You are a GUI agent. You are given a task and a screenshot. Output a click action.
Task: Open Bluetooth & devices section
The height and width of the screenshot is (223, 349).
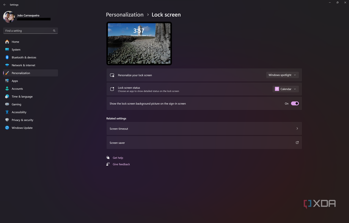click(30, 57)
